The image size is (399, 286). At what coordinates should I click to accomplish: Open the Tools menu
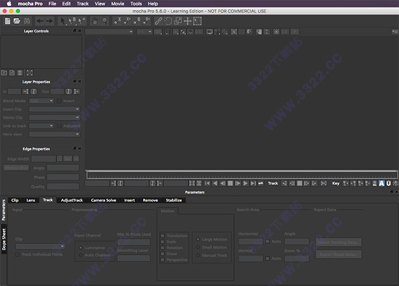(136, 3)
